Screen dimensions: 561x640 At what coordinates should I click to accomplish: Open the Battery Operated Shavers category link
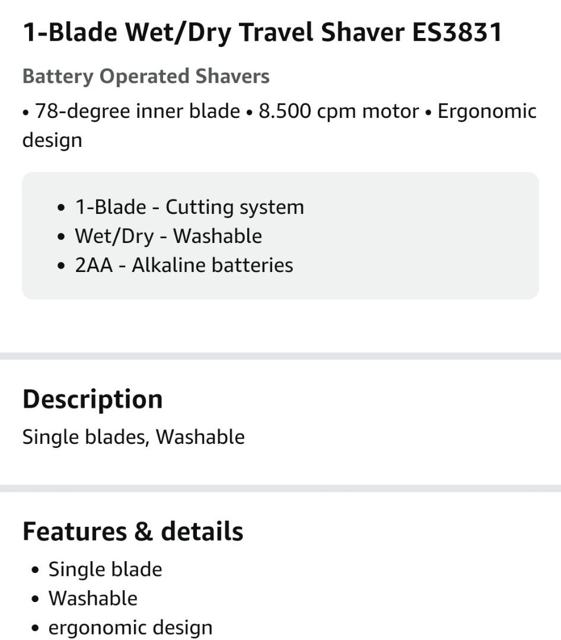146,76
